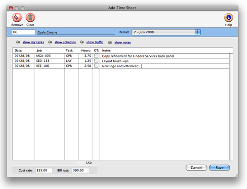
Task: Click the CPR task in MGA-003 row
Action: (71, 56)
